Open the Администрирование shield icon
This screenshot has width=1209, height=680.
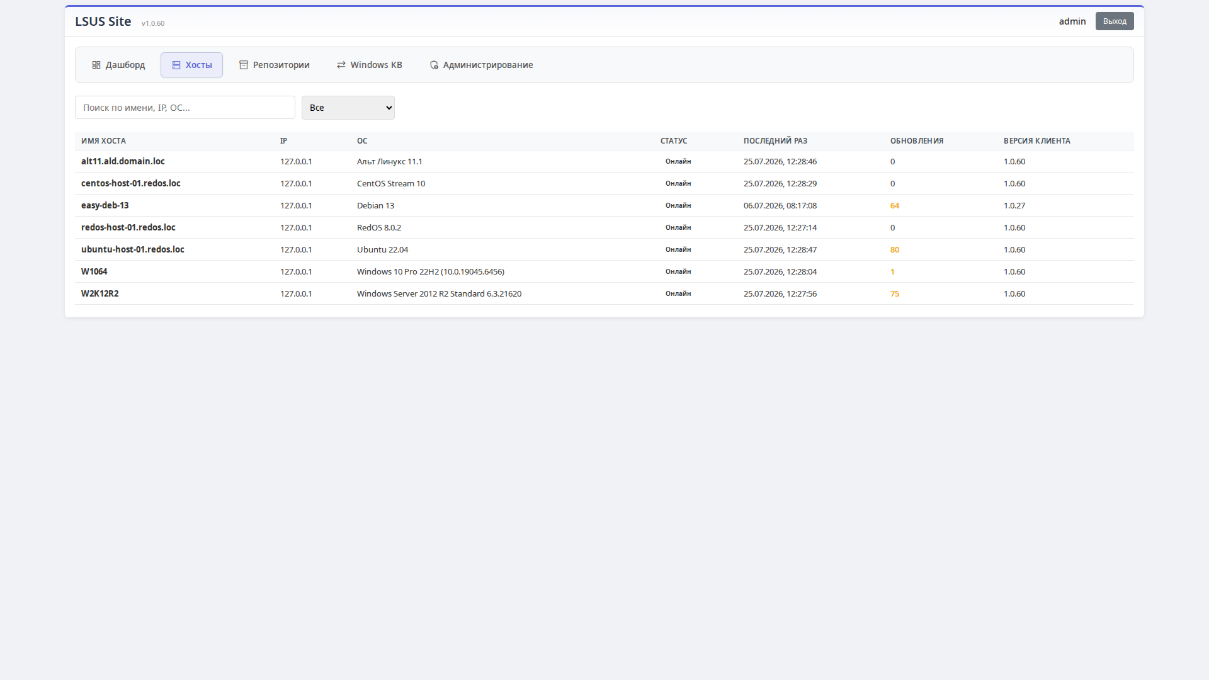(434, 65)
